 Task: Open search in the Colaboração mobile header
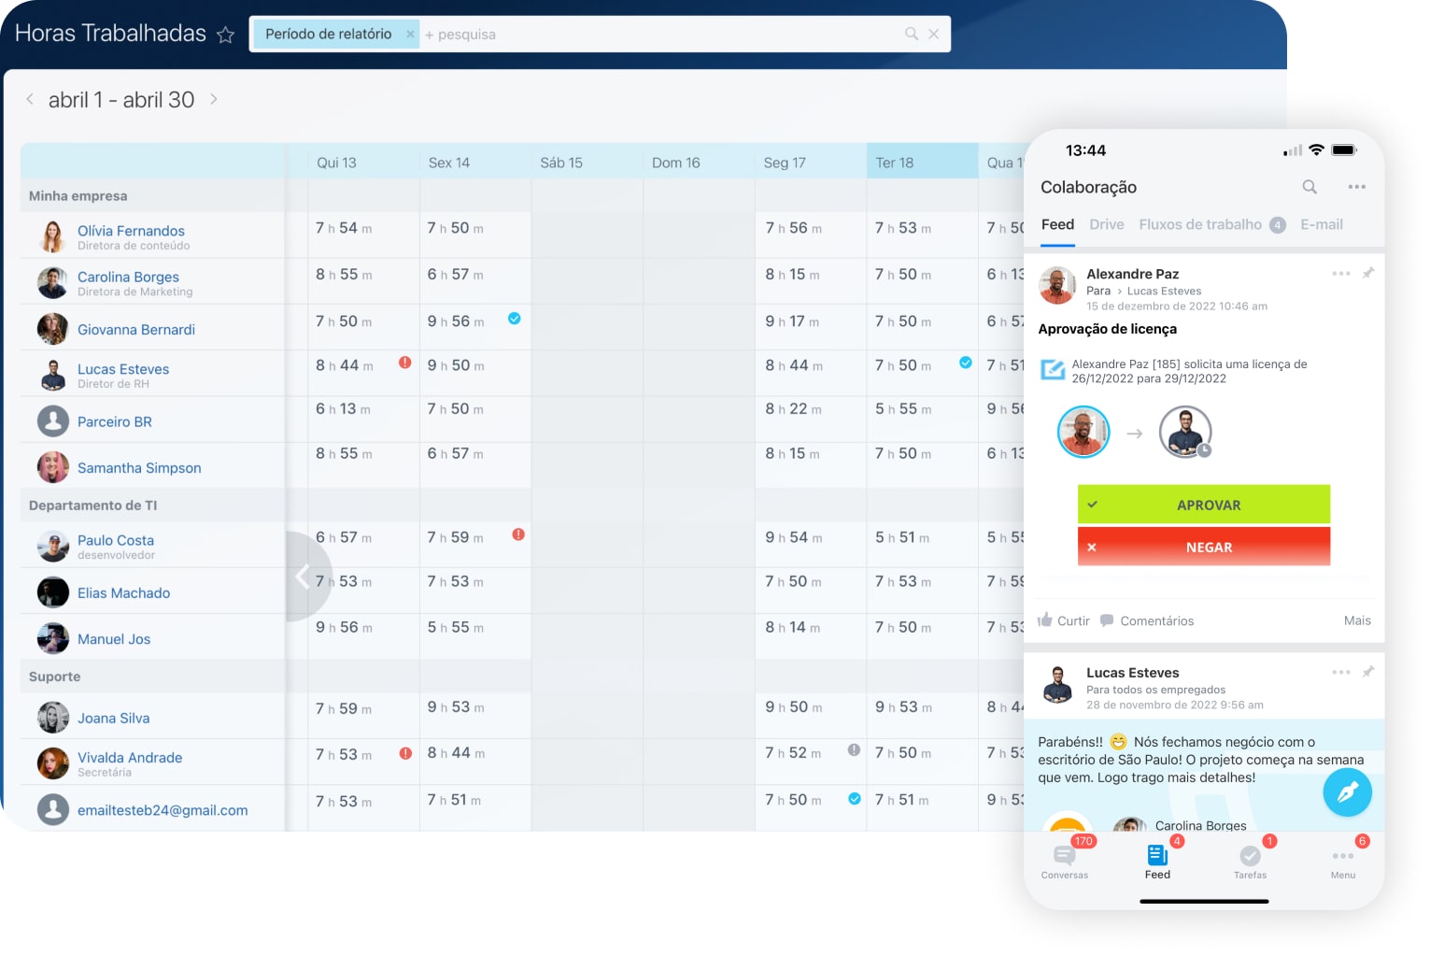click(x=1310, y=187)
